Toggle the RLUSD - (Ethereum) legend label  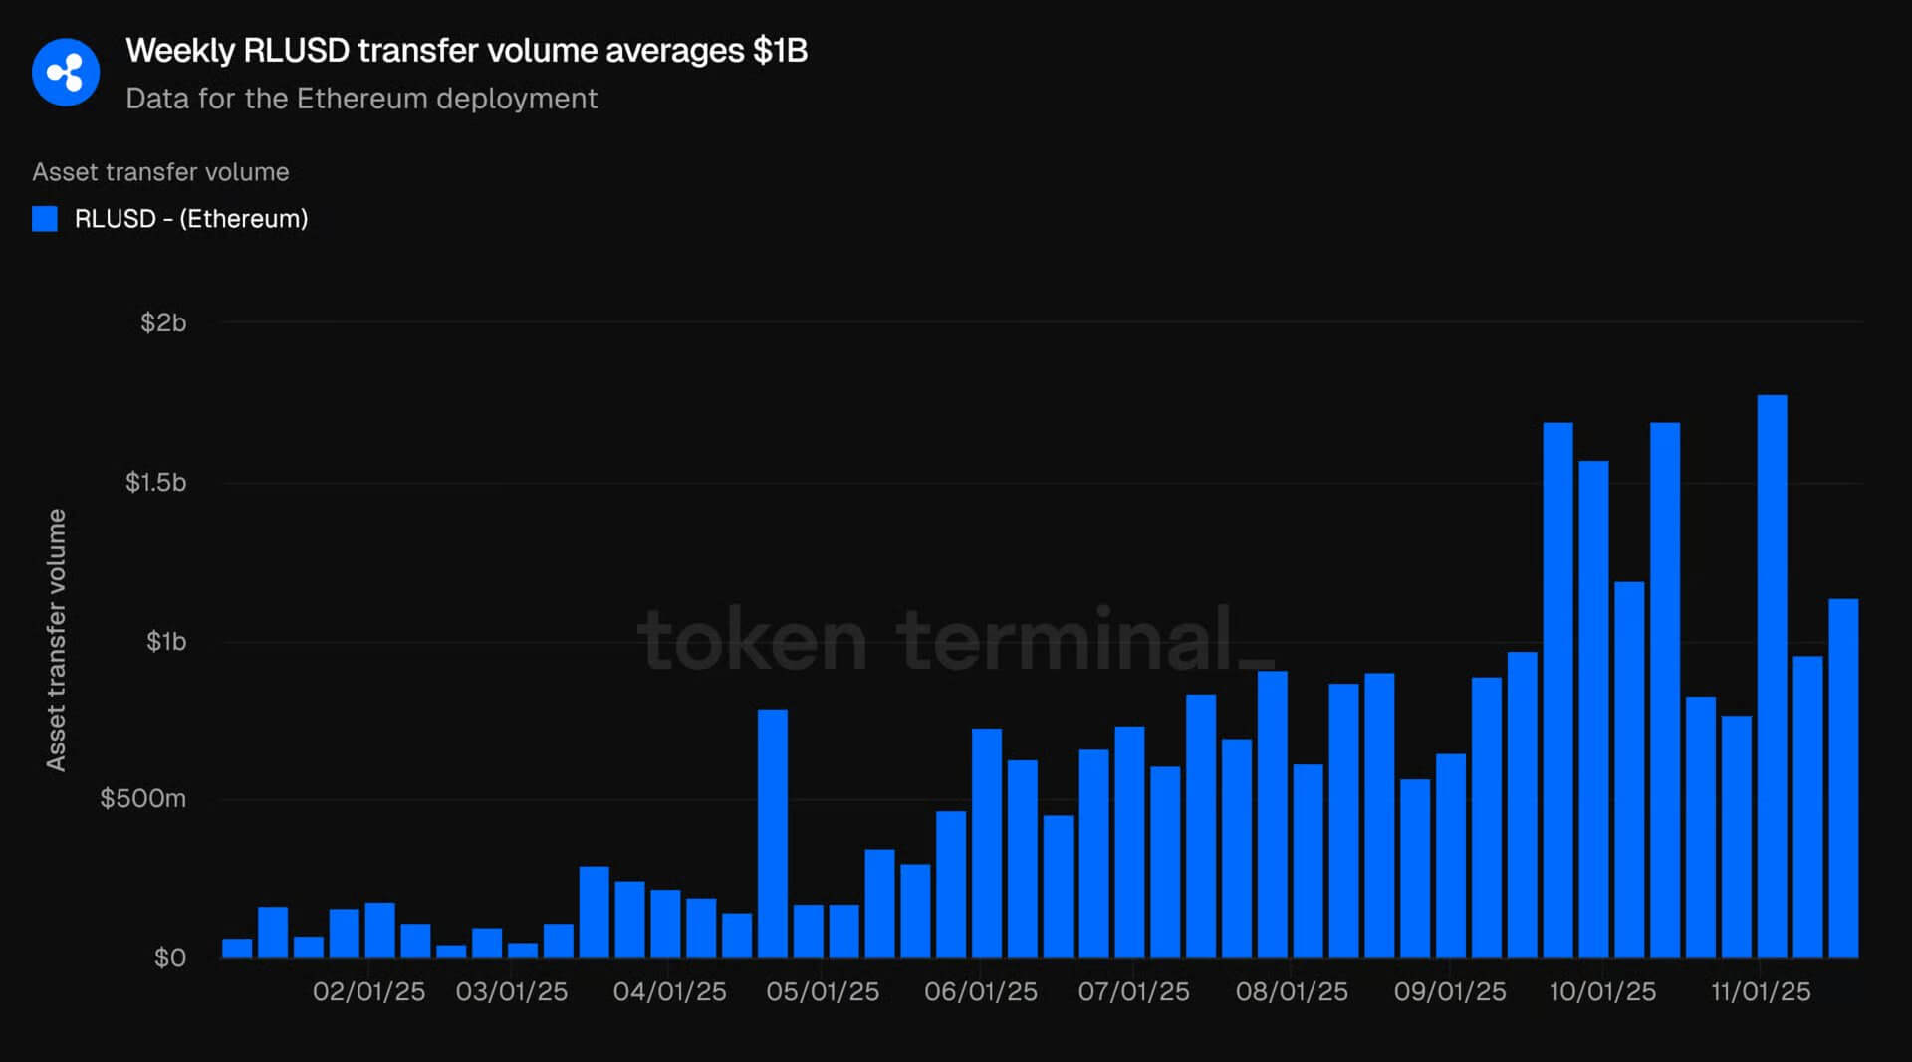click(x=191, y=219)
